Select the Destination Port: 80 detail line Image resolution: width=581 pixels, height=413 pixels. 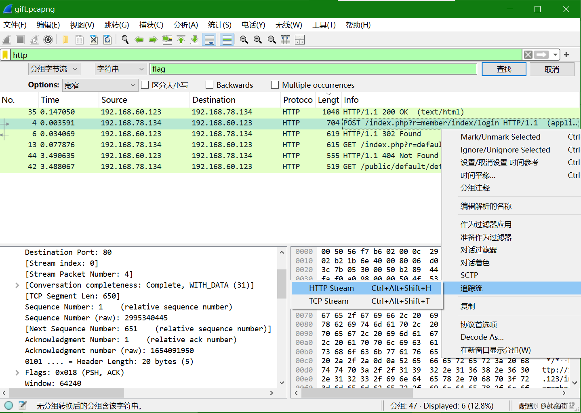[x=68, y=252]
